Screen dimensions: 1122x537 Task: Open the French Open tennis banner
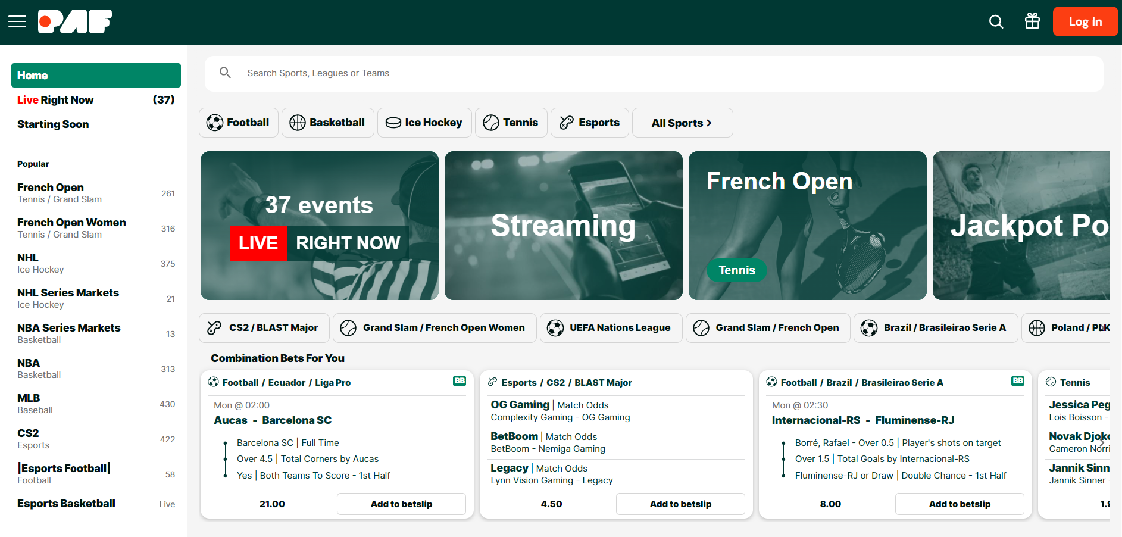pyautogui.click(x=808, y=226)
